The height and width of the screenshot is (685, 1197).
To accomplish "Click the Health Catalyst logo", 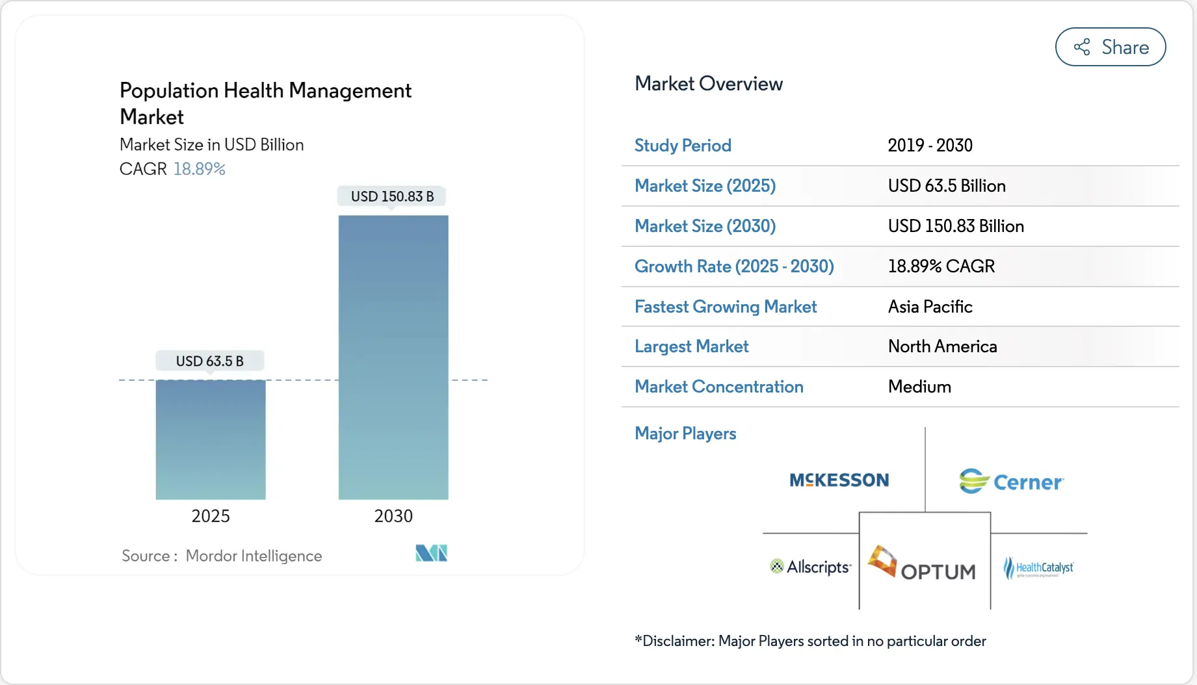I will (x=1038, y=566).
